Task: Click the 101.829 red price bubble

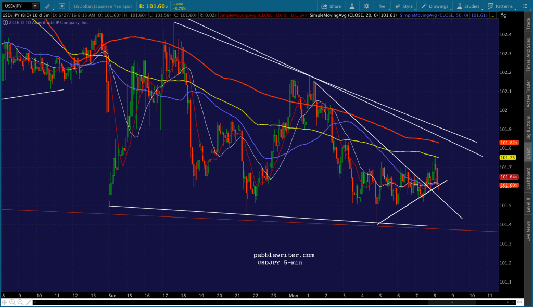Action: click(509, 143)
